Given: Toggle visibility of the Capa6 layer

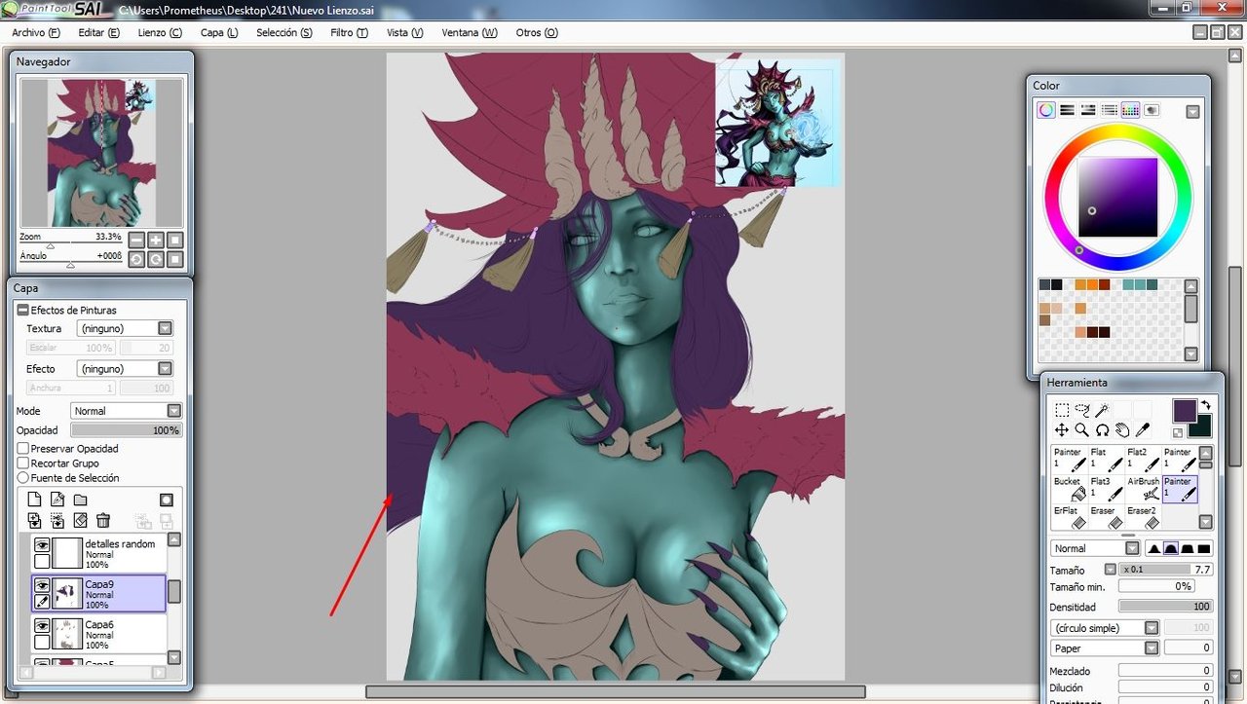Looking at the screenshot, I should (42, 625).
